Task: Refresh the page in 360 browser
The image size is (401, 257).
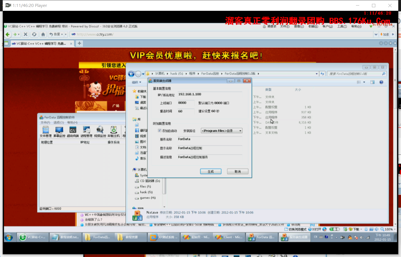Action: pyautogui.click(x=34, y=34)
